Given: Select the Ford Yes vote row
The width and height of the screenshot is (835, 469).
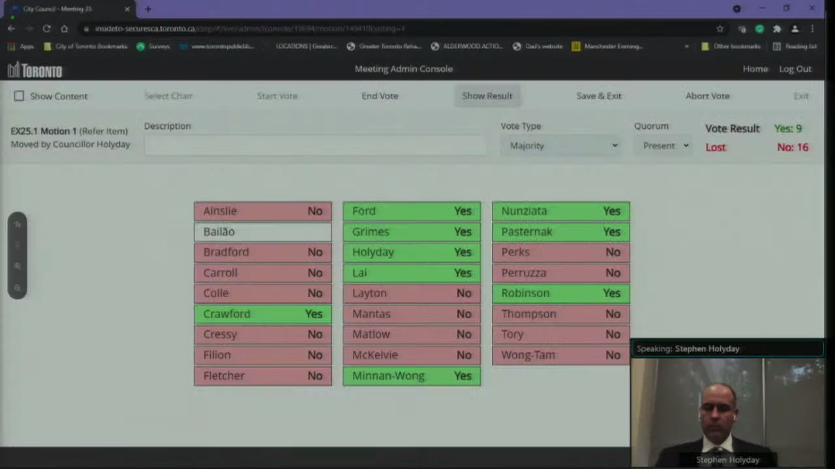Looking at the screenshot, I should 412,211.
